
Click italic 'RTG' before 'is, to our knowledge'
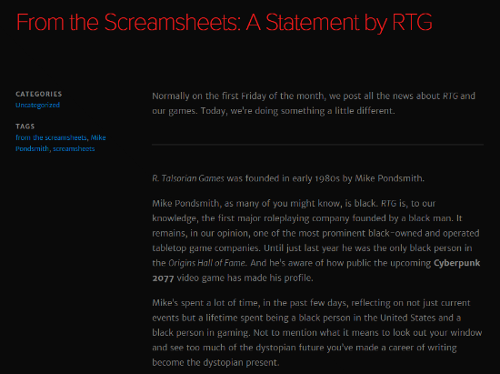[389, 203]
